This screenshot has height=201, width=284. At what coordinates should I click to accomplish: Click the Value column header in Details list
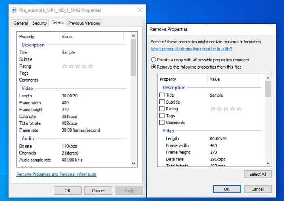point(67,37)
